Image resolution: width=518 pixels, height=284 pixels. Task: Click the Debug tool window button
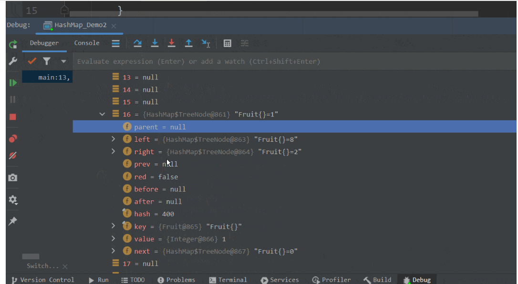click(x=417, y=280)
